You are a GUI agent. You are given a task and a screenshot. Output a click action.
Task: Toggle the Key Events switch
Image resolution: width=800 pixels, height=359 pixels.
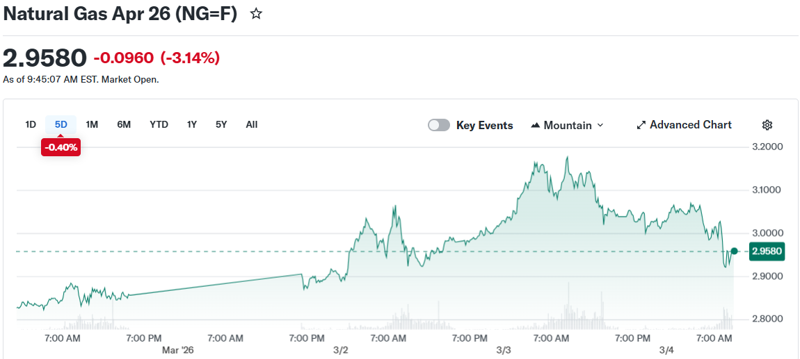click(438, 125)
